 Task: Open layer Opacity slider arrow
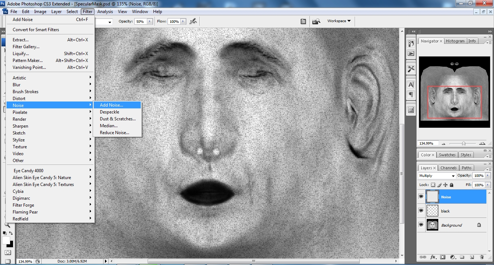(x=487, y=176)
